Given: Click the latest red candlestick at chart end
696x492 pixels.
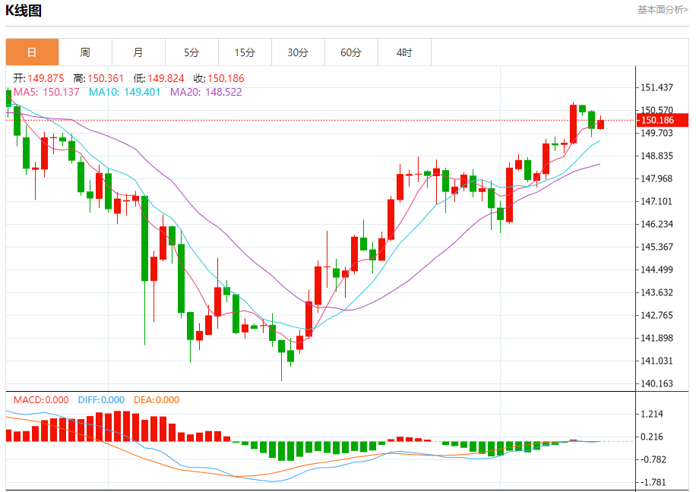Looking at the screenshot, I should [x=600, y=125].
